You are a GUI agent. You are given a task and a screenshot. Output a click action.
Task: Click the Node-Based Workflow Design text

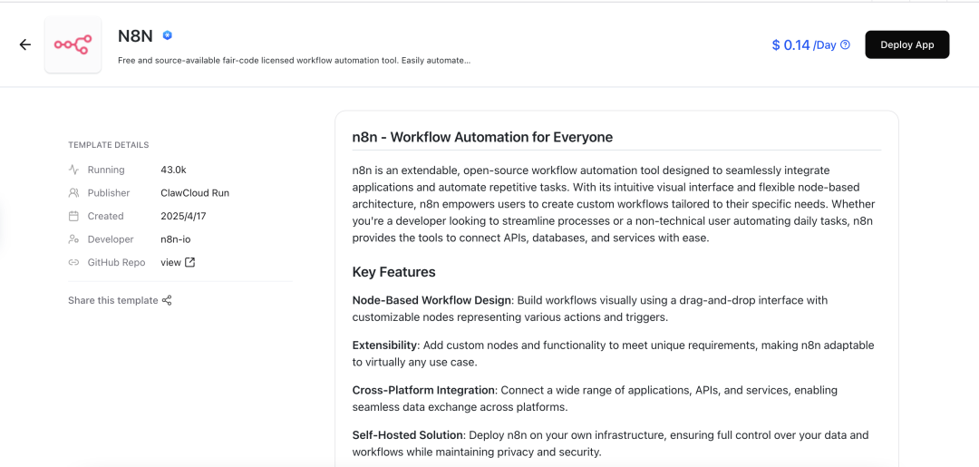pyautogui.click(x=432, y=300)
